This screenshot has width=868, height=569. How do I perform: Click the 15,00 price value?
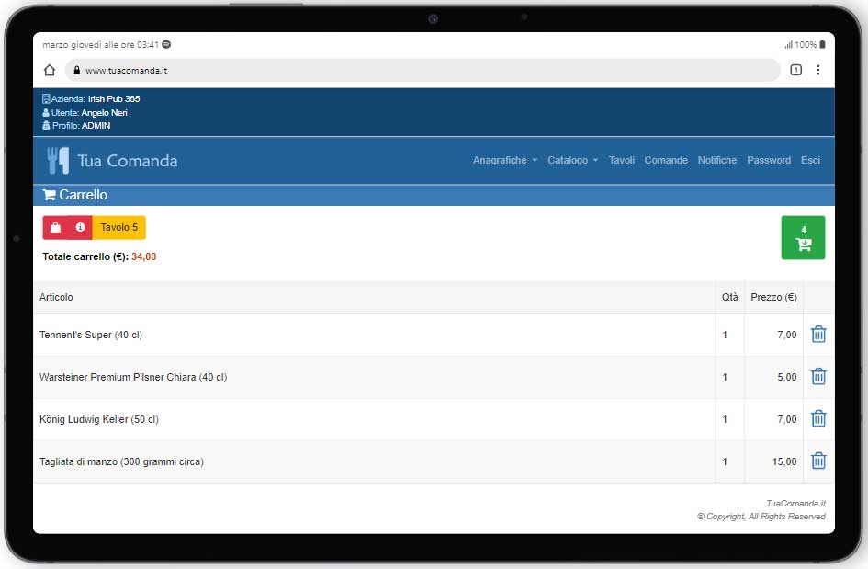coord(784,461)
